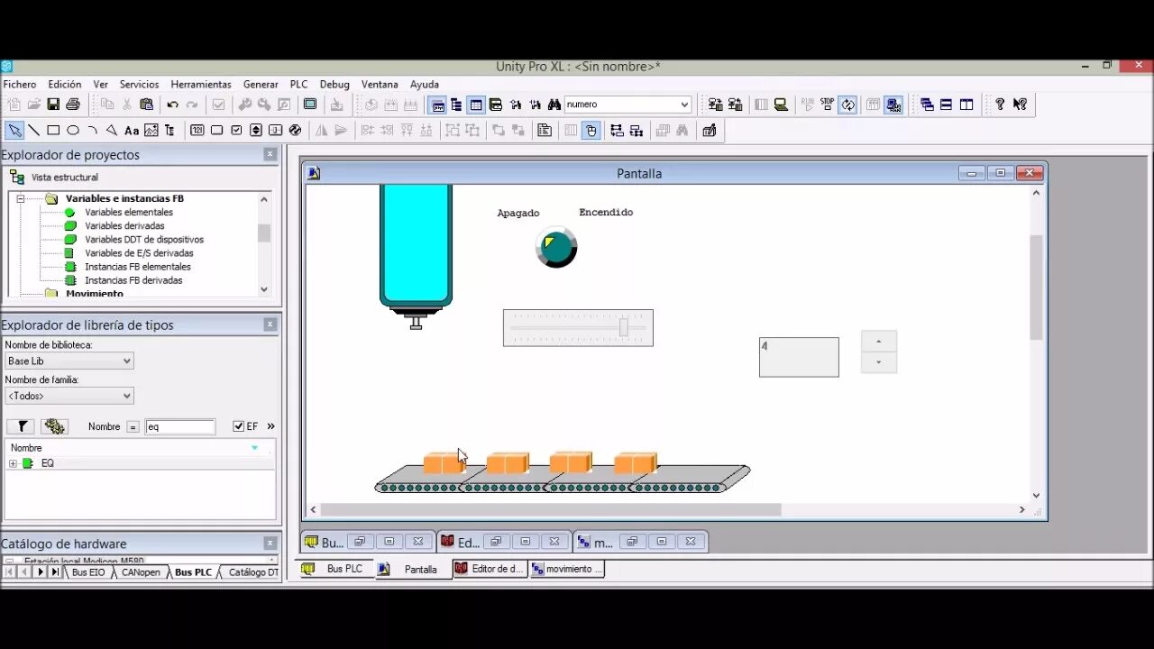1154x649 pixels.
Task: Open the Nombre de biblioteca Base Lib dropdown
Action: 69,361
